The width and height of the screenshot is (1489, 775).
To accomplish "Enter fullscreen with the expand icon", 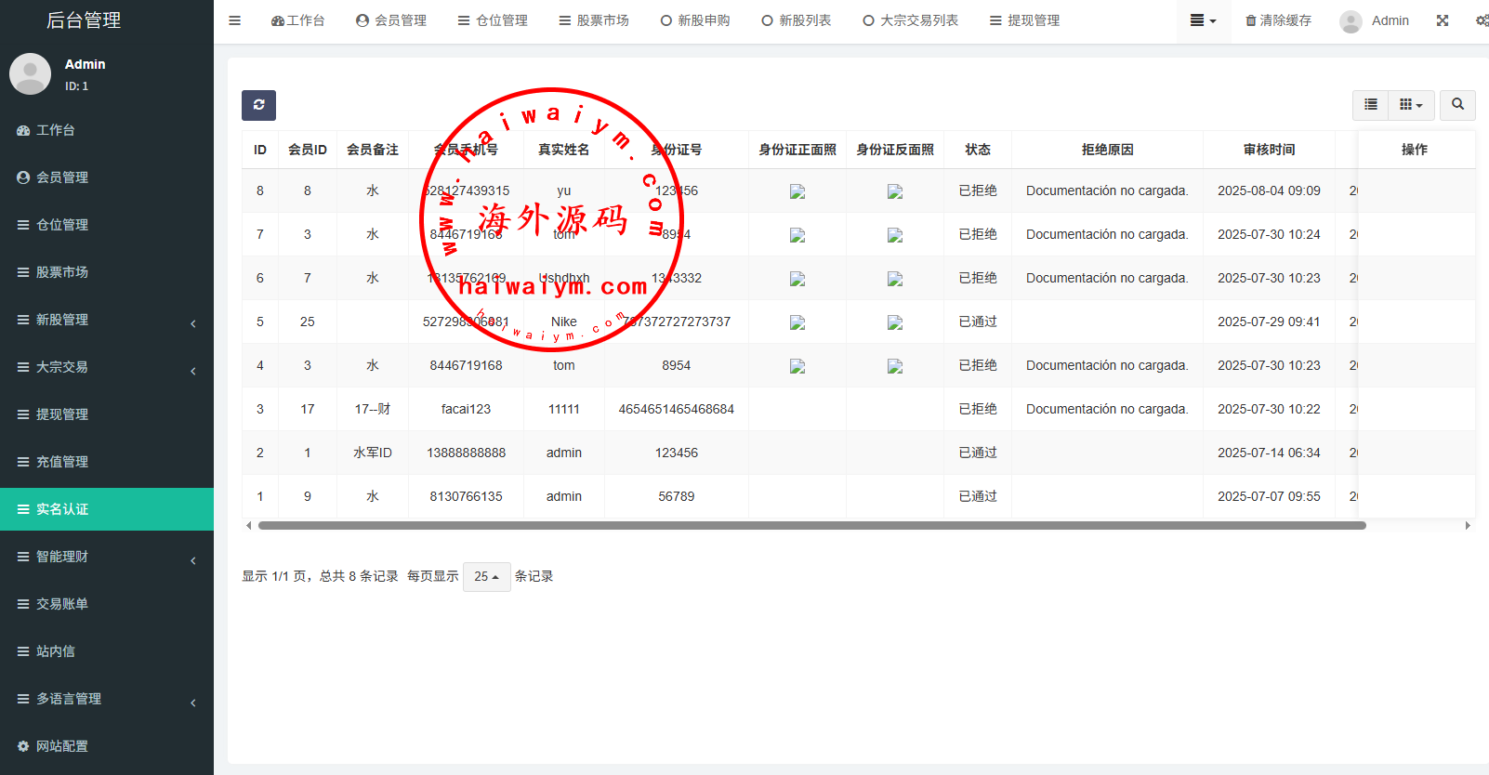I will click(x=1442, y=20).
